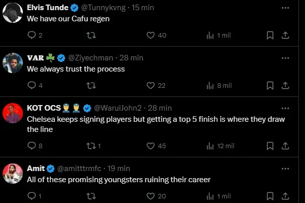Open the @Ziyechman profile link
Image resolution: width=305 pixels, height=203 pixels.
click(x=90, y=57)
